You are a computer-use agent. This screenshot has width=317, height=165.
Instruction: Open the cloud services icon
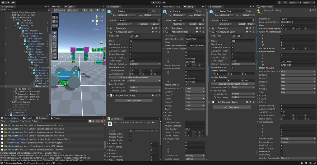(x=13, y=2)
